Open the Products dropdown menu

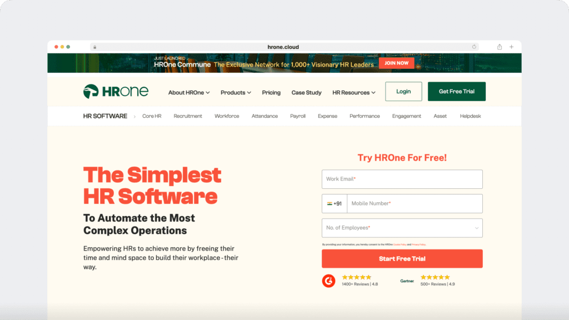coord(236,92)
